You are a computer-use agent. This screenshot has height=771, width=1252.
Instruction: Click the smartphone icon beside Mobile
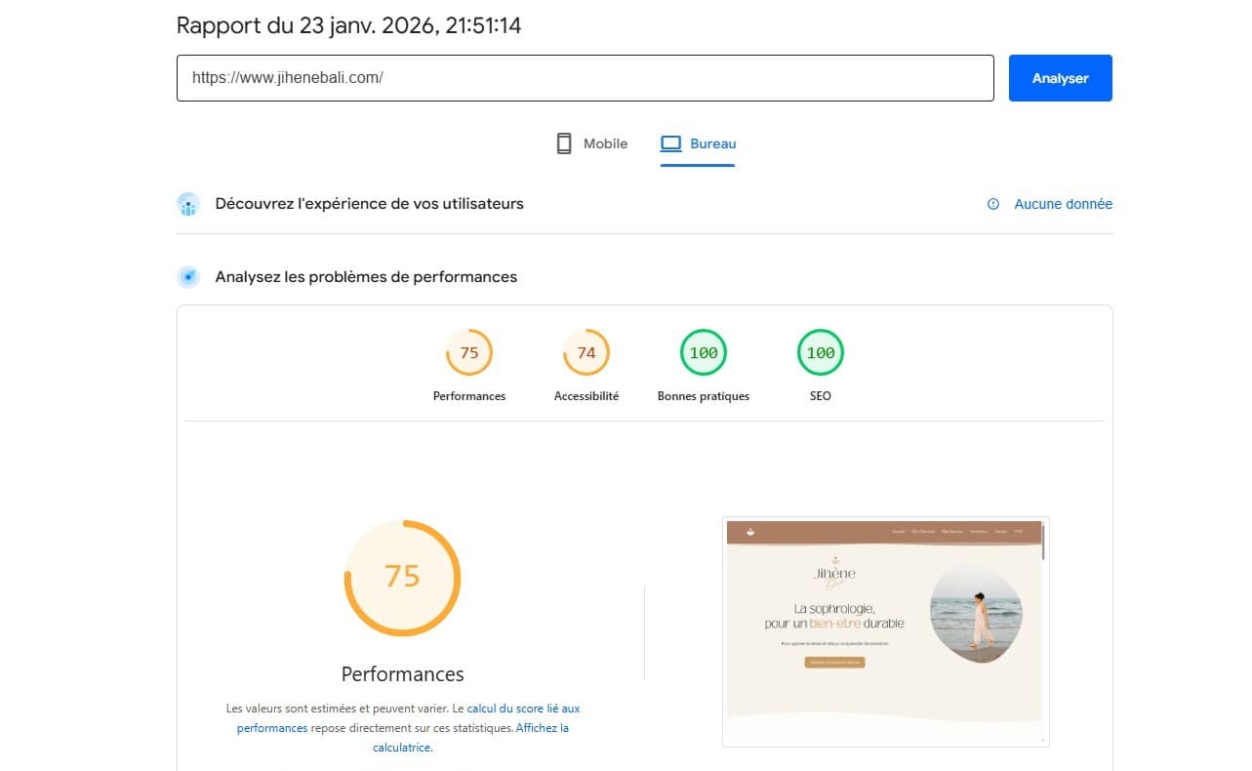point(563,143)
